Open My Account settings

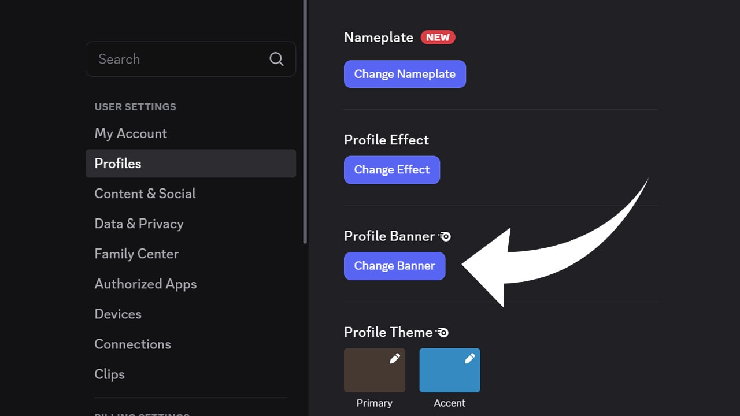point(131,133)
